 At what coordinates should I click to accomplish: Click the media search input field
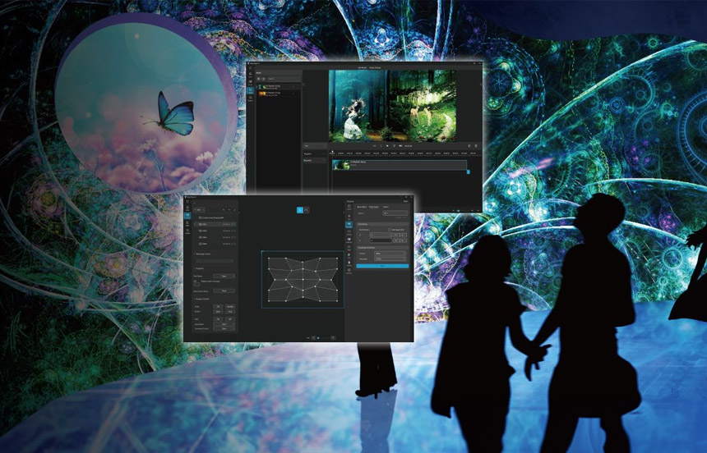pyautogui.click(x=280, y=77)
